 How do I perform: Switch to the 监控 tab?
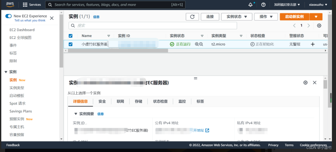182,101
